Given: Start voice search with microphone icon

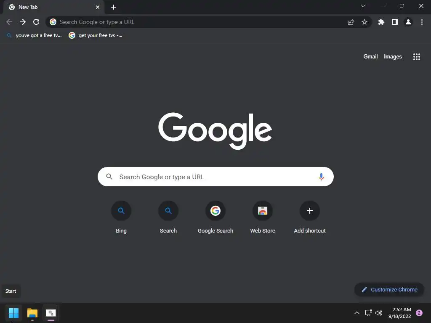Looking at the screenshot, I should (x=321, y=177).
